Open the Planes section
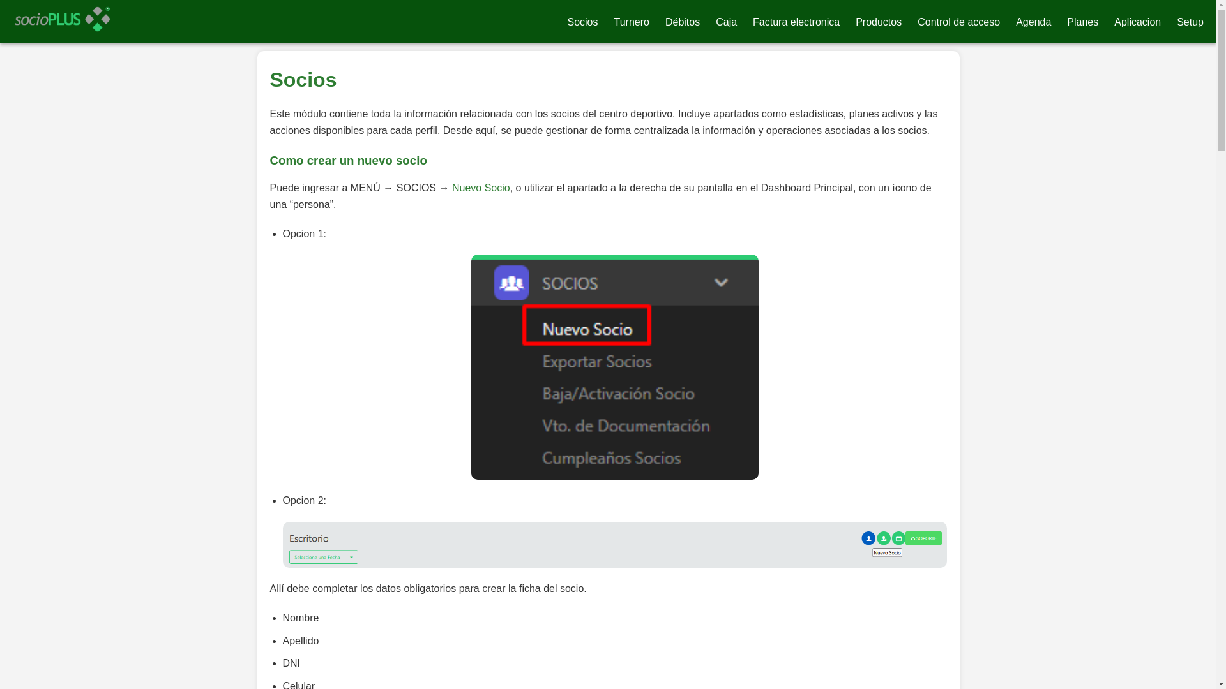1226x689 pixels. tap(1082, 22)
